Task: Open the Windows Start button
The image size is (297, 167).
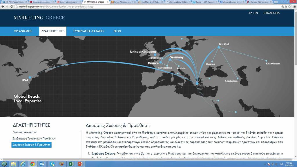Action: tap(4, 164)
